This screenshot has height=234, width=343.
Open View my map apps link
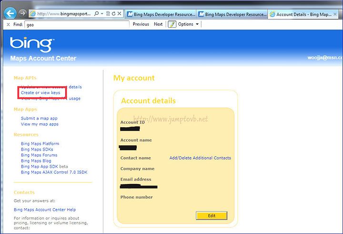coord(40,124)
